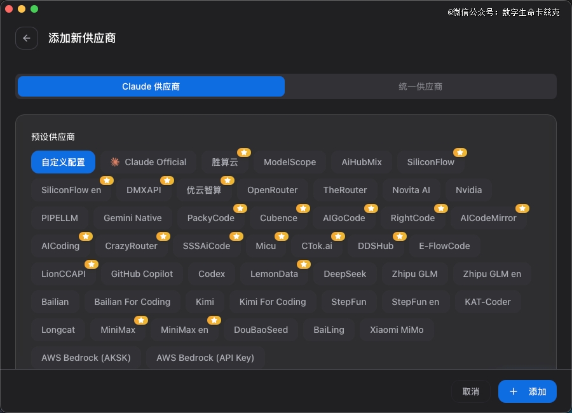Select the 自定义配置 preset

coord(63,162)
